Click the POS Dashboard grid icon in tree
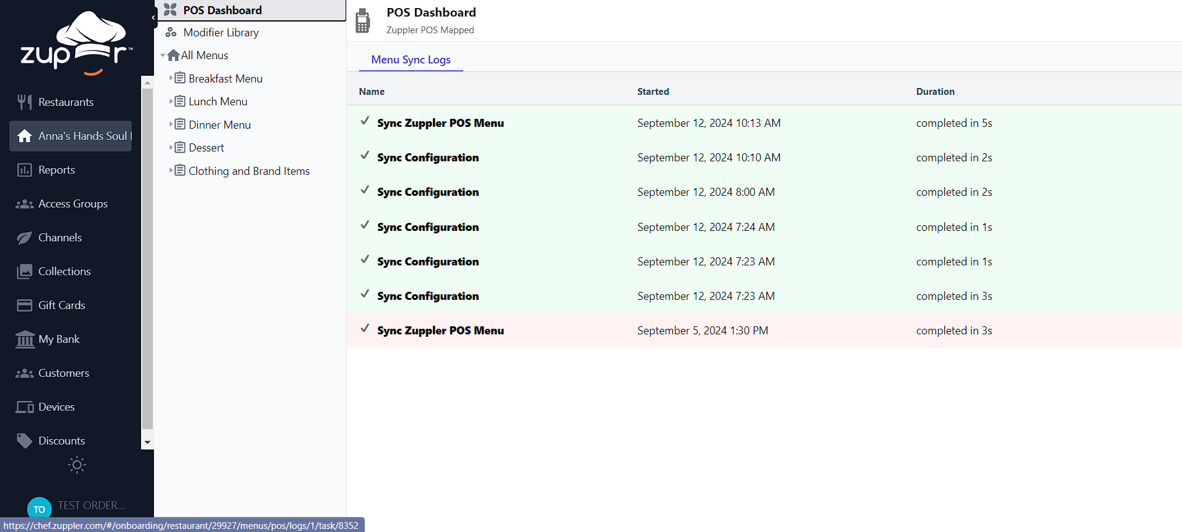The image size is (1182, 532). 171,10
